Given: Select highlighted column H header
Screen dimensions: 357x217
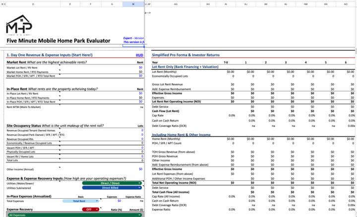Looking at the screenshot, I should (133, 4).
